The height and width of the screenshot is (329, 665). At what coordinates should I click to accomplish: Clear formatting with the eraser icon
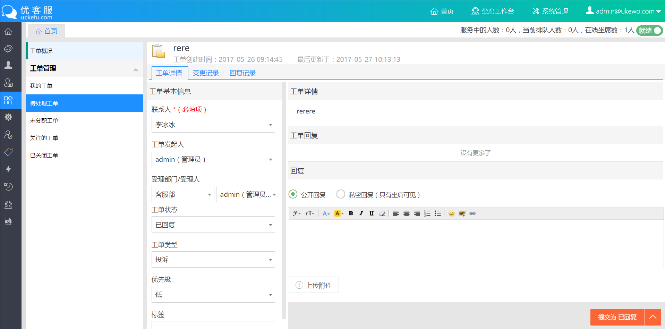click(382, 213)
